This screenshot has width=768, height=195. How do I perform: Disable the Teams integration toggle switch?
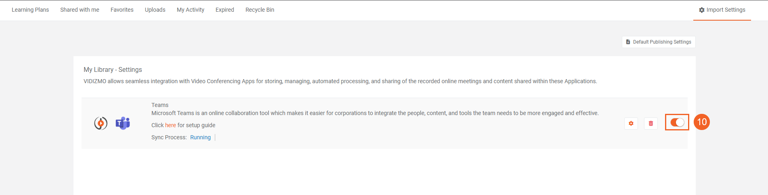click(x=677, y=122)
